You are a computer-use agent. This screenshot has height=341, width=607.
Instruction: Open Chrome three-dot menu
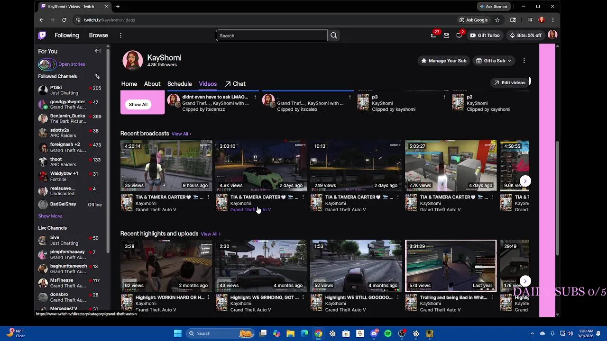pos(552,20)
